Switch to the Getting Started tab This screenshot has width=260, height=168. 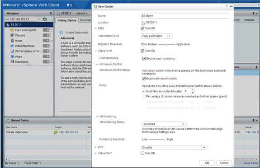(67, 20)
